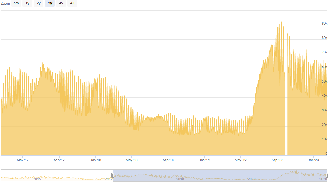Select the 2y zoom button
Viewport: 328px width, 182px height.
tap(39, 3)
